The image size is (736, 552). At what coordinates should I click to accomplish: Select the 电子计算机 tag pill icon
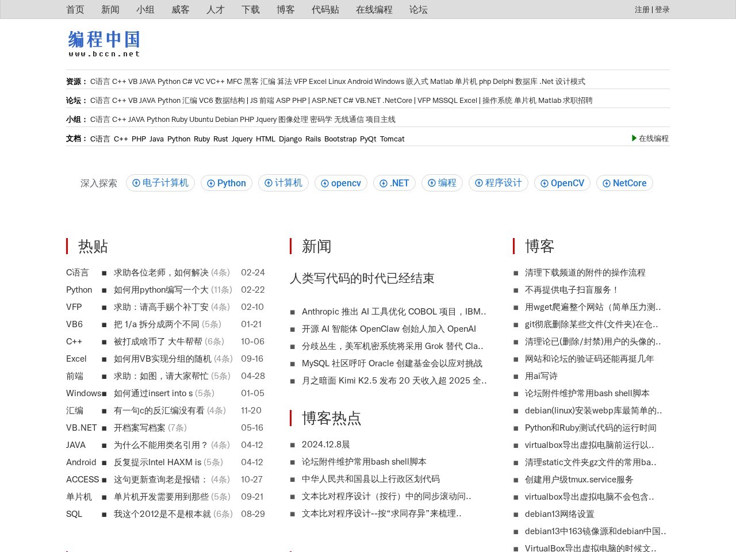click(137, 183)
